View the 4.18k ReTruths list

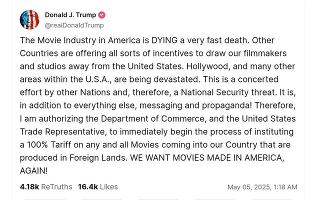(x=46, y=186)
